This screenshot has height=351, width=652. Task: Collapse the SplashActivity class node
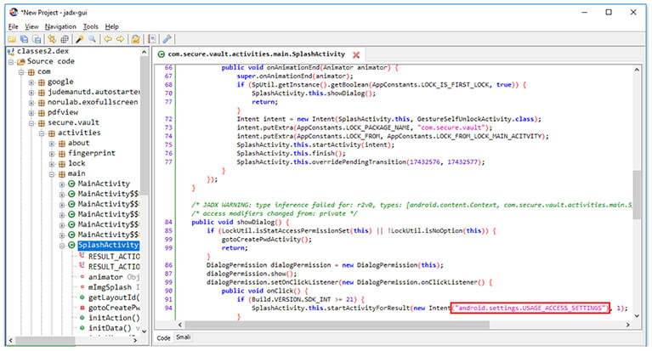(x=62, y=246)
